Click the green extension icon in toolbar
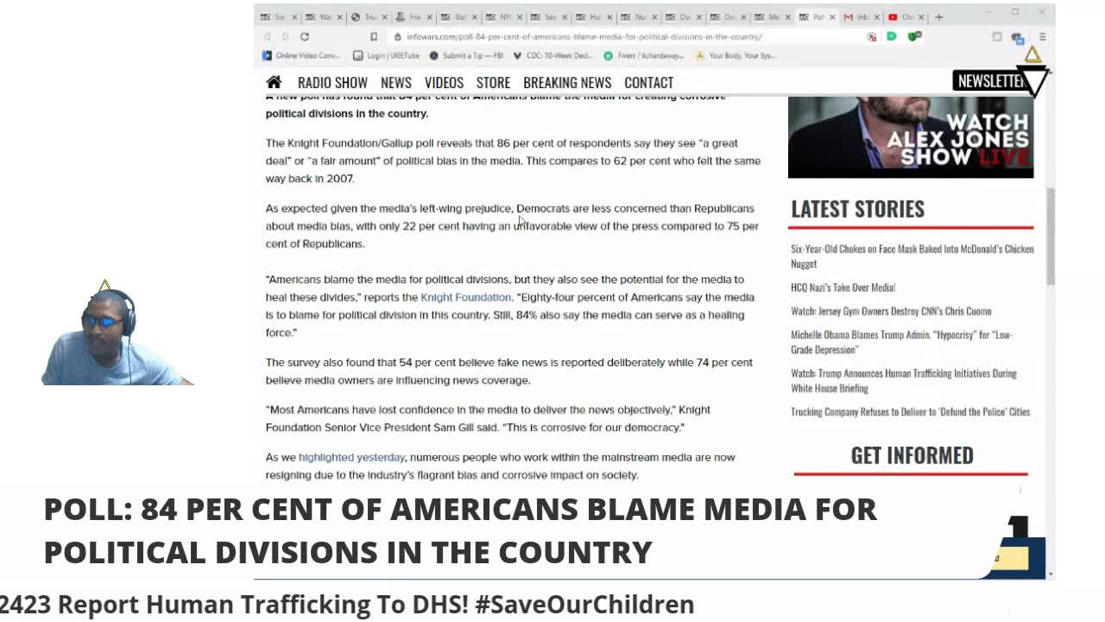This screenshot has width=1105, height=622. 892,36
